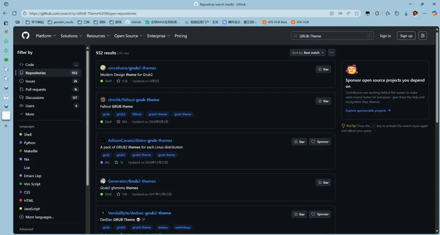Expand More filter options
Screen dimensions: 440x235
pos(27,114)
